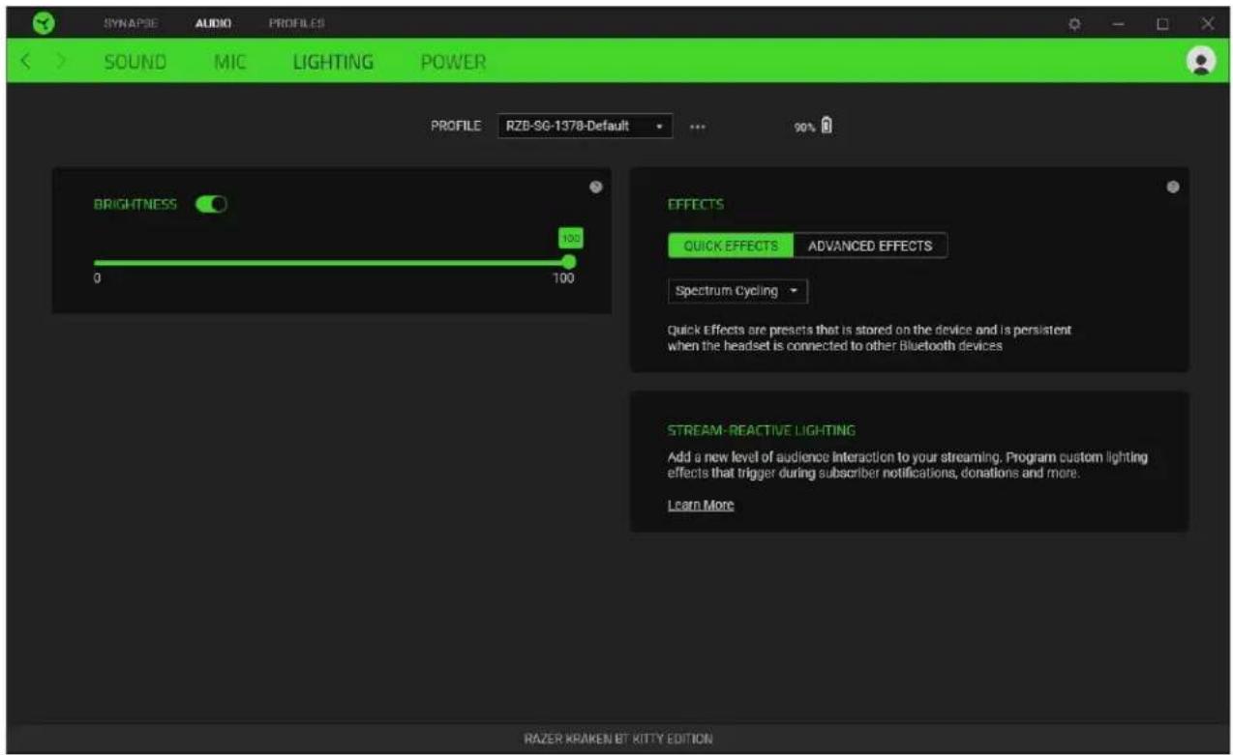The width and height of the screenshot is (1233, 755).
Task: Follow the Learn More link
Action: (x=701, y=505)
